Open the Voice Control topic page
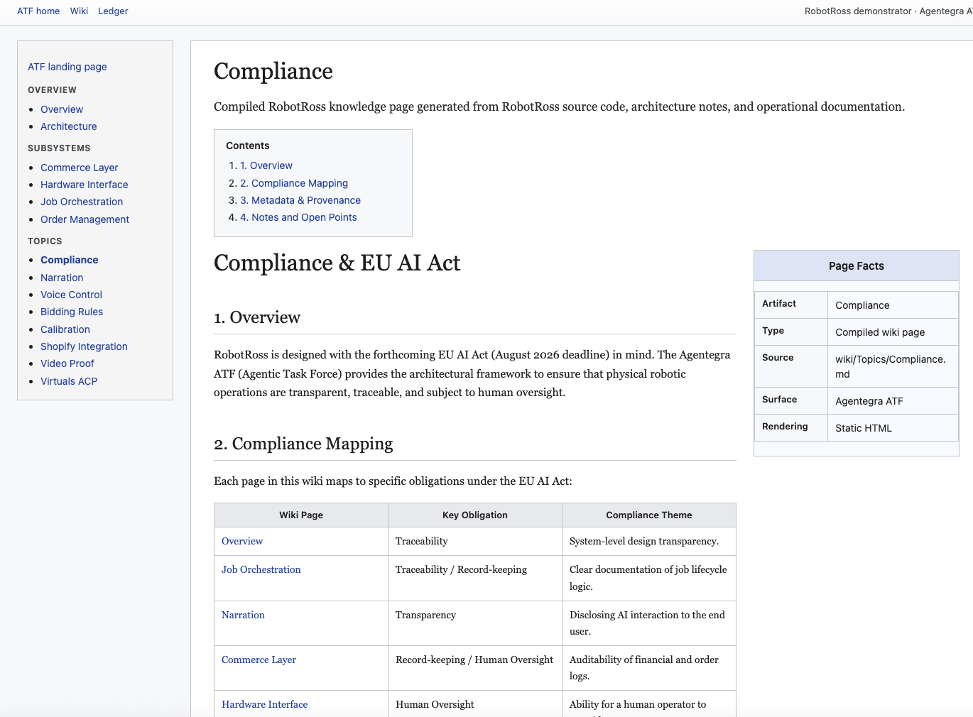 pyautogui.click(x=70, y=295)
